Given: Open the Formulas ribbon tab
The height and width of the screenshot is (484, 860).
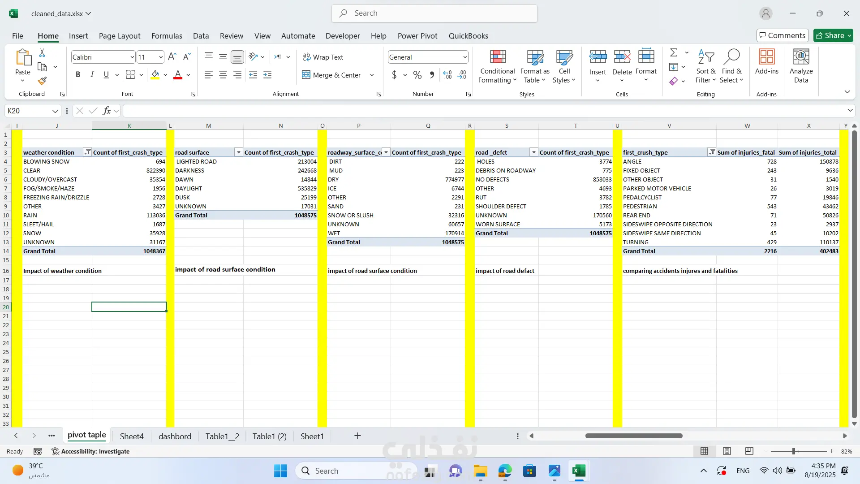Looking at the screenshot, I should pos(167,36).
